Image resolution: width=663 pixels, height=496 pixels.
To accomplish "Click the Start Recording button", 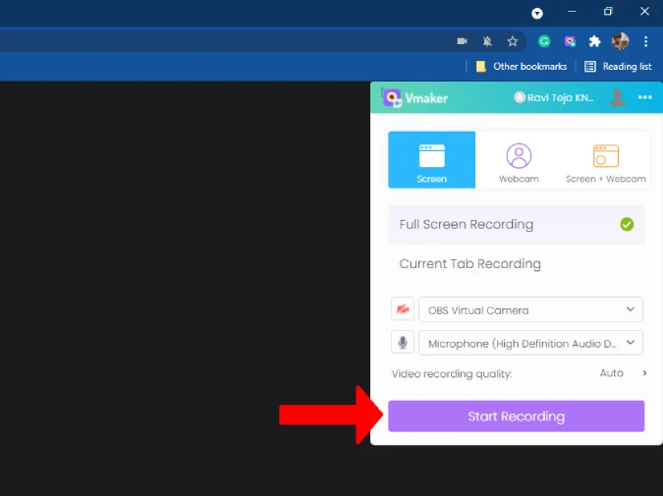I will (517, 416).
